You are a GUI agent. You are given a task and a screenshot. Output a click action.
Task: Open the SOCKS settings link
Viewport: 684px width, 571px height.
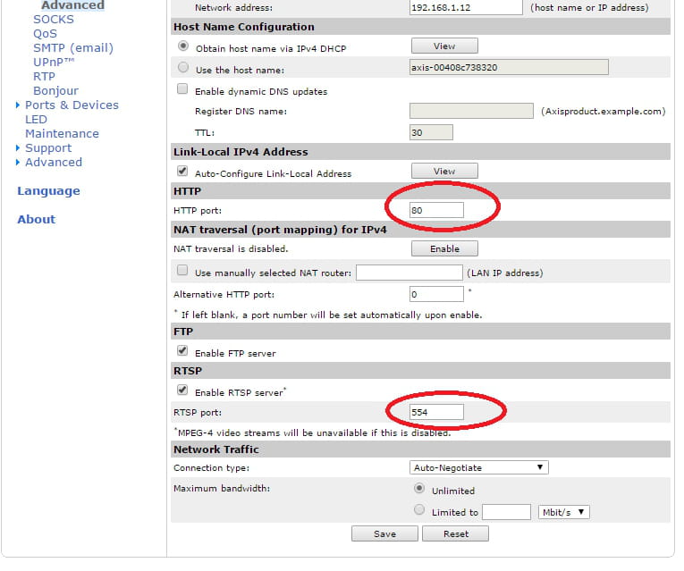(54, 19)
